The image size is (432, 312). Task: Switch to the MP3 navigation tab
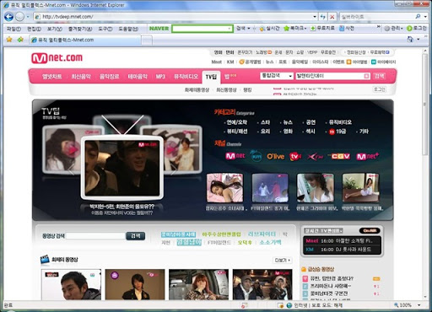pos(160,77)
